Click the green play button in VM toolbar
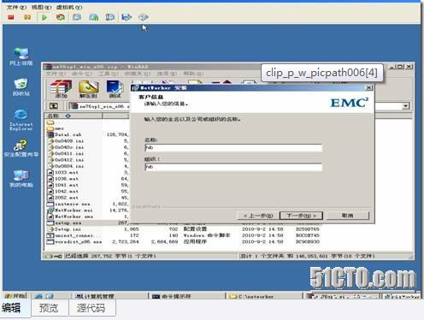Screen dimensions: 424x320 pyautogui.click(x=44, y=18)
